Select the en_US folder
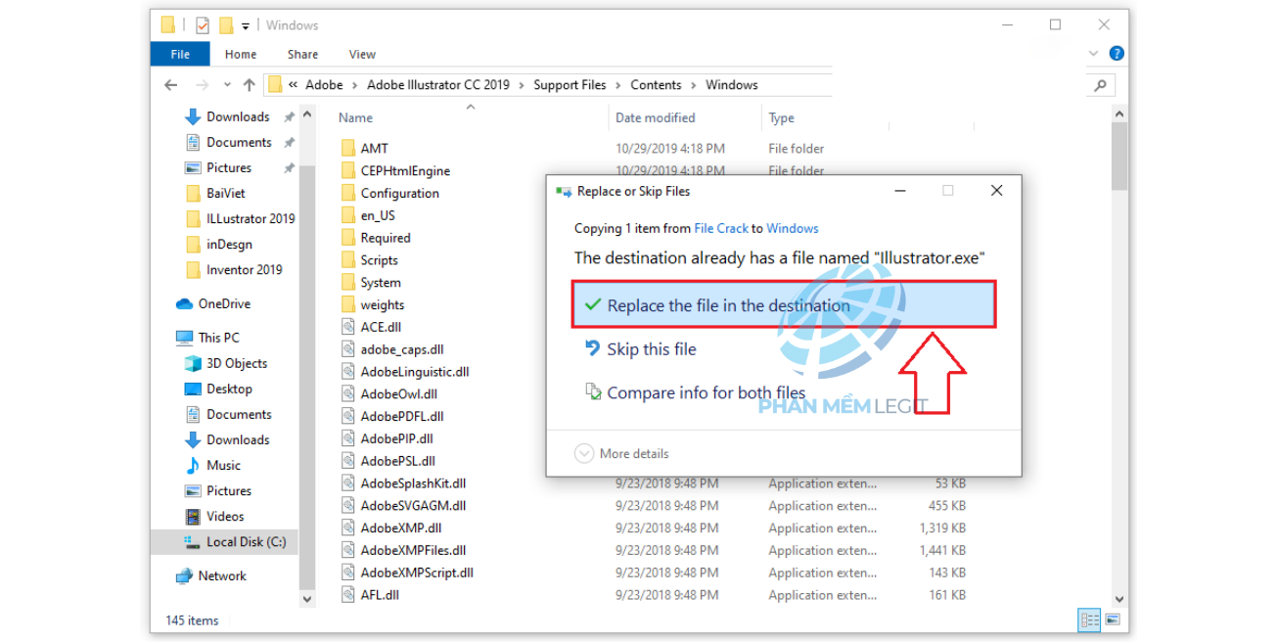 tap(378, 215)
